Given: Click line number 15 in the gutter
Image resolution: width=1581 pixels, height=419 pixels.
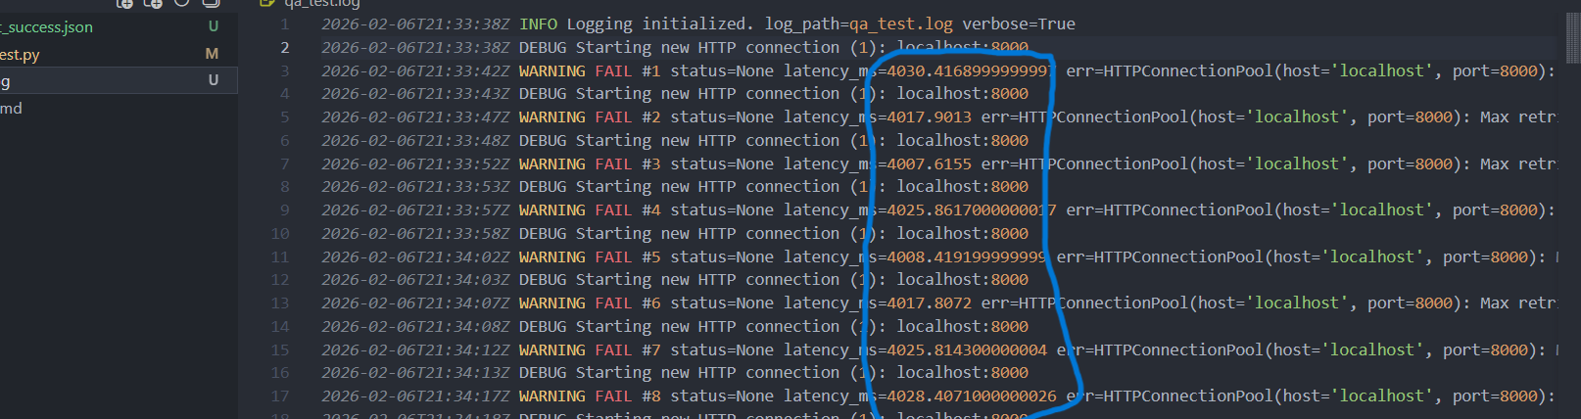Looking at the screenshot, I should pos(280,349).
